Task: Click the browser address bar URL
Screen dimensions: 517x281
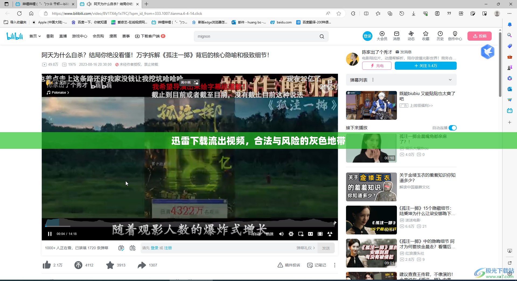Action: tap(127, 13)
